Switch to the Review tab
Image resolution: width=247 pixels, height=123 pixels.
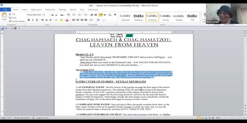click(x=73, y=9)
